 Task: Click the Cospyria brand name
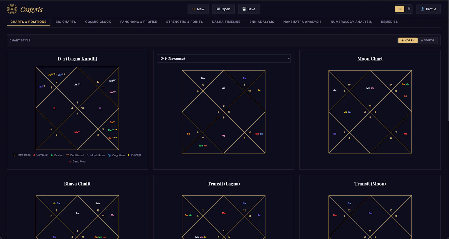[x=31, y=10]
